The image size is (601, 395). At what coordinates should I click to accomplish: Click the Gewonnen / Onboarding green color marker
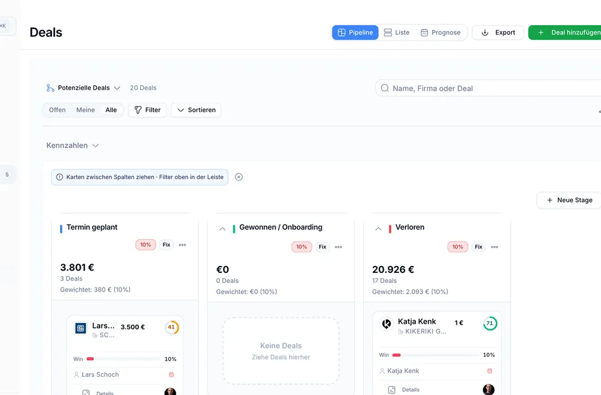tap(234, 229)
